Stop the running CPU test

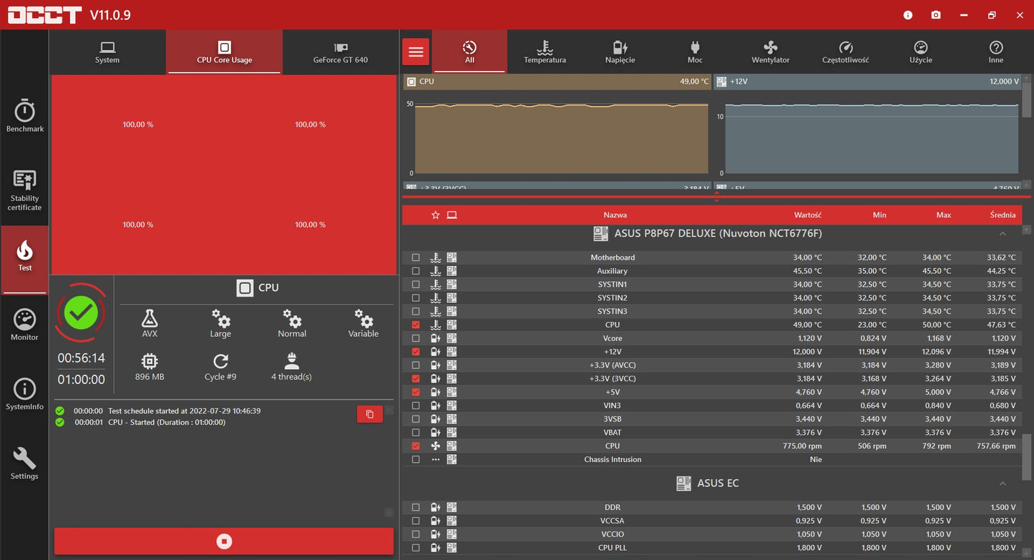(x=224, y=541)
